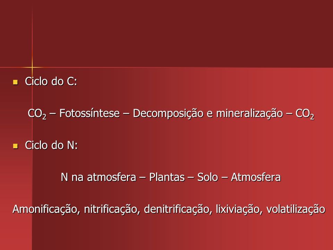The image size is (333, 250).
Task: Click the final CO2 ending the carbon line
Action: point(305,114)
